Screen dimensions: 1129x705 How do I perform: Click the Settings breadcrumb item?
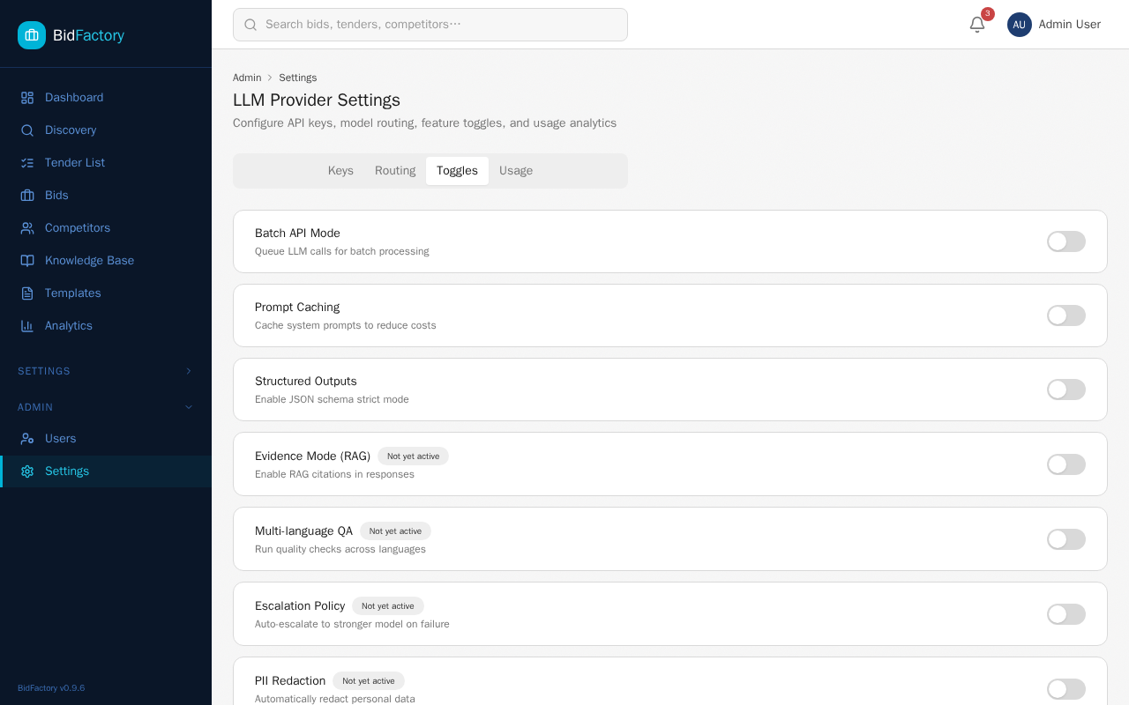(x=298, y=78)
